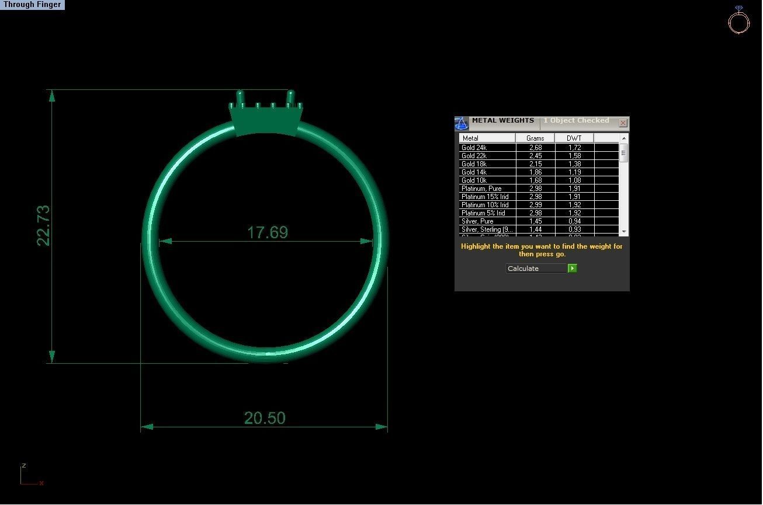Click the 1,38 DWT value for Gold 18k
The width and height of the screenshot is (763, 505).
click(x=574, y=164)
